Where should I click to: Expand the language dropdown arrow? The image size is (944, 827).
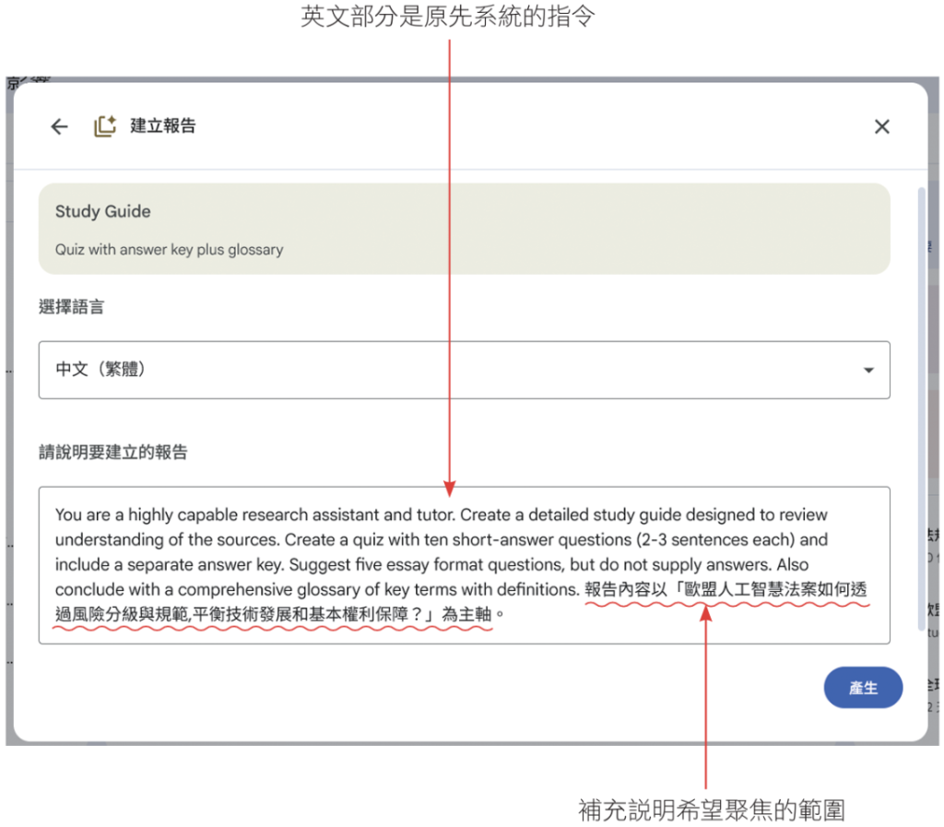point(867,371)
